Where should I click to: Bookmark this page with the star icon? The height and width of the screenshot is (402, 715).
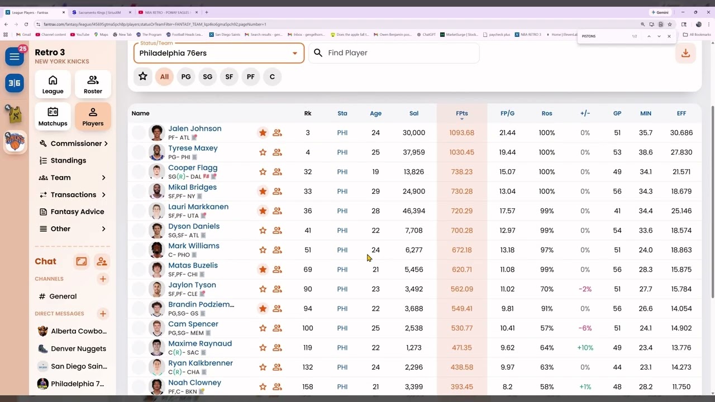(669, 25)
